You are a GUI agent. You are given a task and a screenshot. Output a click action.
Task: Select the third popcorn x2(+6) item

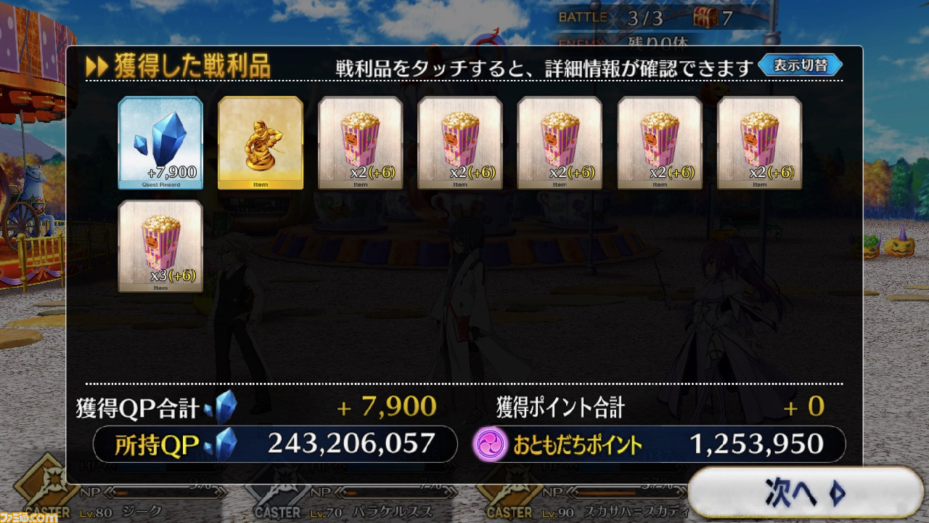click(560, 142)
